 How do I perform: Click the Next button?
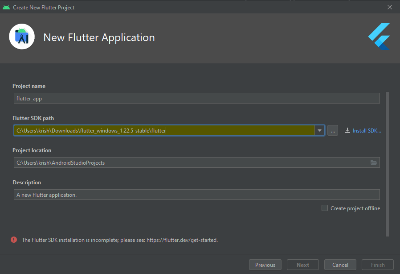(302, 264)
